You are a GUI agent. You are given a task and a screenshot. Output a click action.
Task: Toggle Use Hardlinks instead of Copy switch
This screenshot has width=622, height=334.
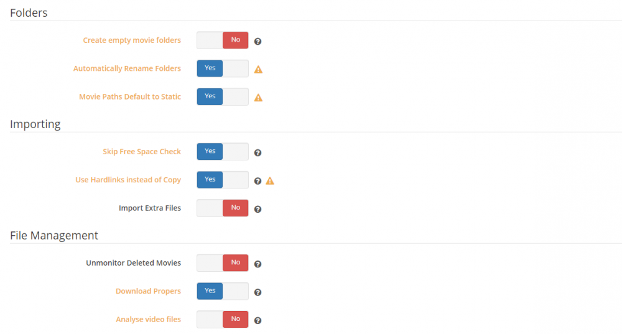(x=223, y=180)
